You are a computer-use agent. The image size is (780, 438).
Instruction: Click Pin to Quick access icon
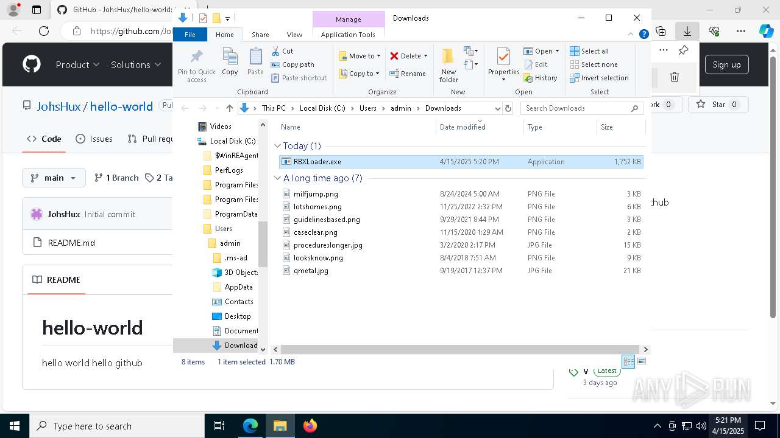pos(196,66)
